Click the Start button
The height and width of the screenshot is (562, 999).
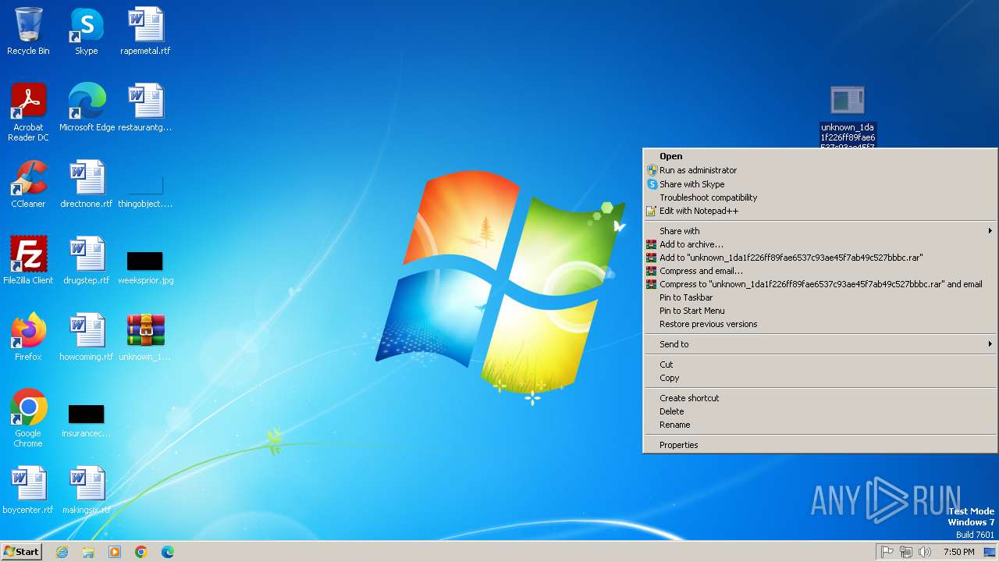pos(21,552)
